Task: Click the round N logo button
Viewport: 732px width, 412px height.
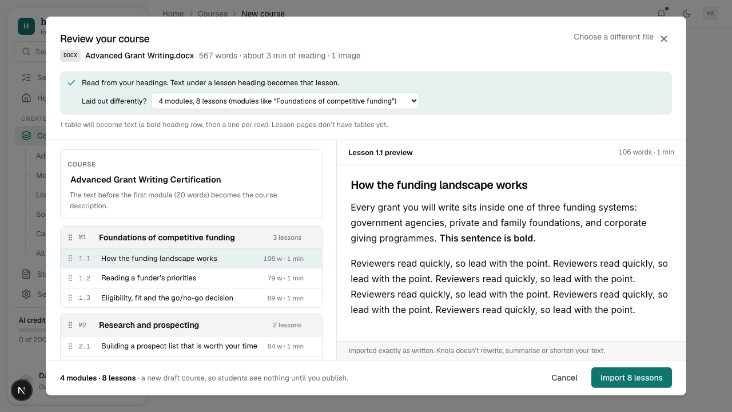Action: click(22, 390)
